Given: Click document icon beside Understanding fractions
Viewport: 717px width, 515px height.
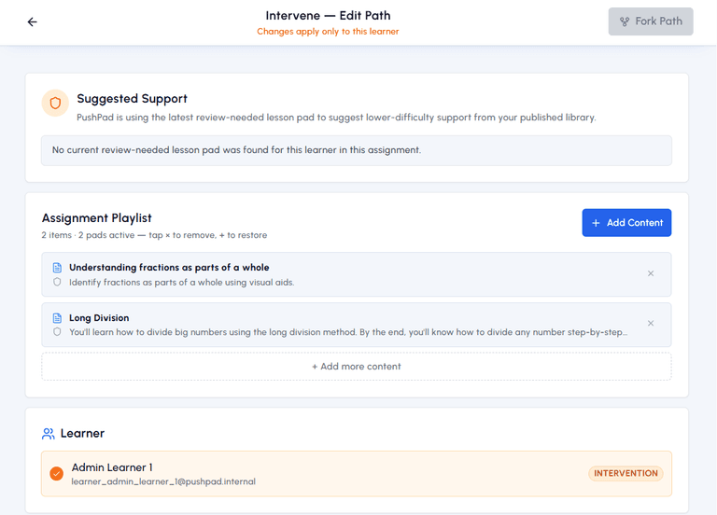Looking at the screenshot, I should coord(57,268).
